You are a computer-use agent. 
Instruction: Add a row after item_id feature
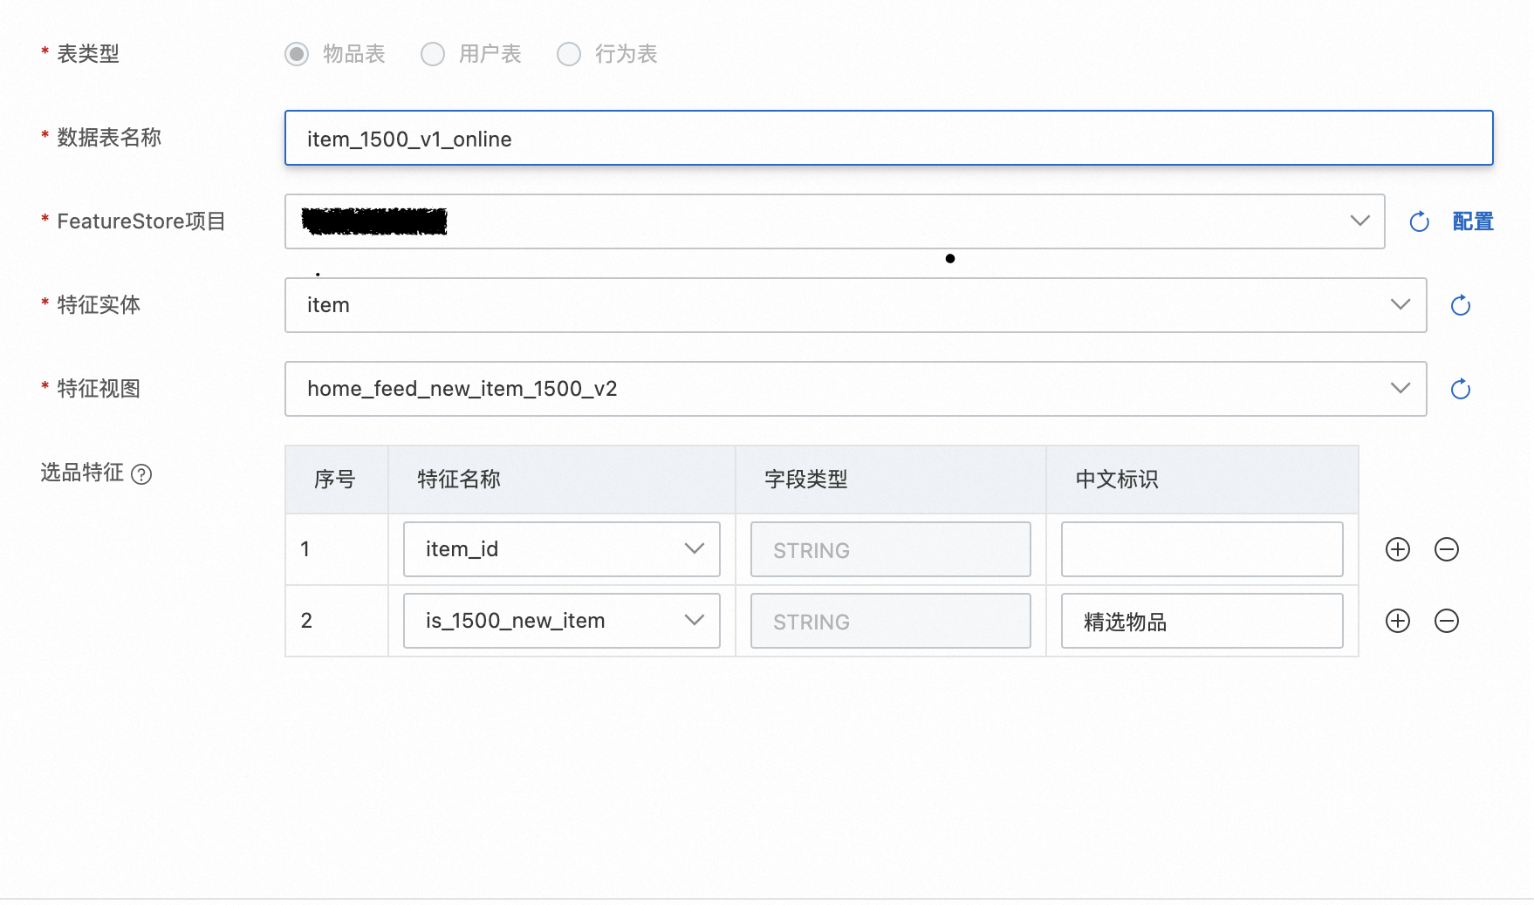[x=1398, y=549]
